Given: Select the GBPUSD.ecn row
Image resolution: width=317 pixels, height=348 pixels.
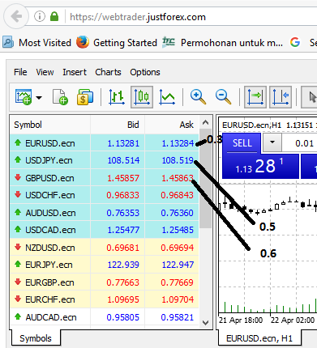Looking at the screenshot, I should (x=105, y=178).
